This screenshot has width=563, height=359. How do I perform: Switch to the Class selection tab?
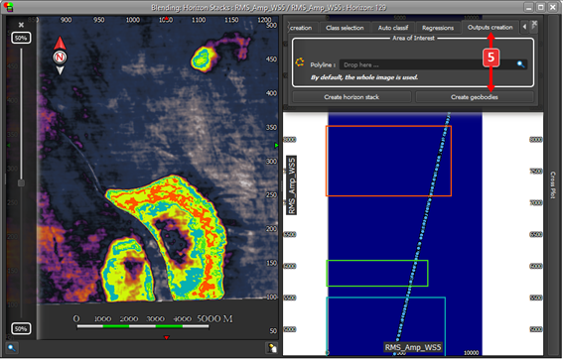[345, 28]
